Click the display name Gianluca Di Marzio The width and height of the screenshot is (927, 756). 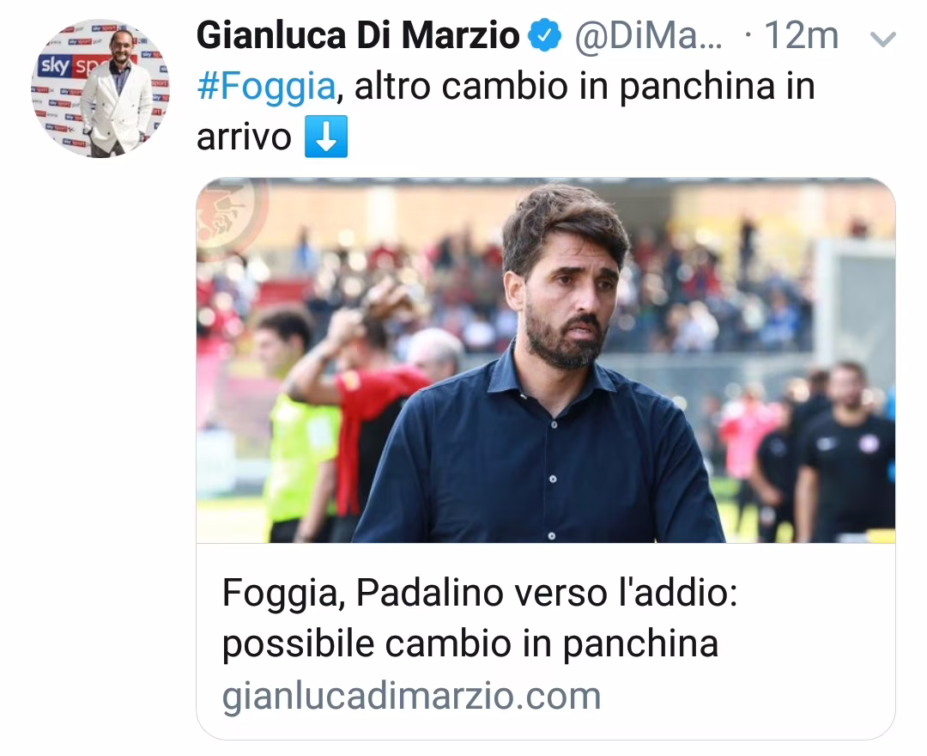pyautogui.click(x=358, y=35)
